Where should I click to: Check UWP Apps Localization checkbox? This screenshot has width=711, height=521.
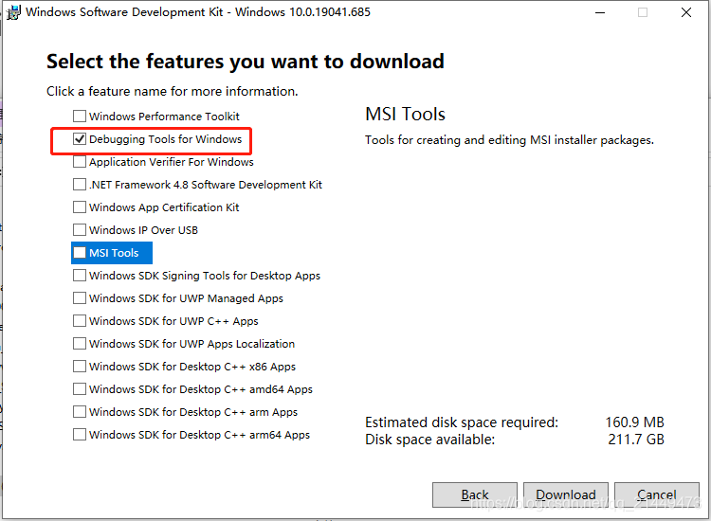coord(80,344)
